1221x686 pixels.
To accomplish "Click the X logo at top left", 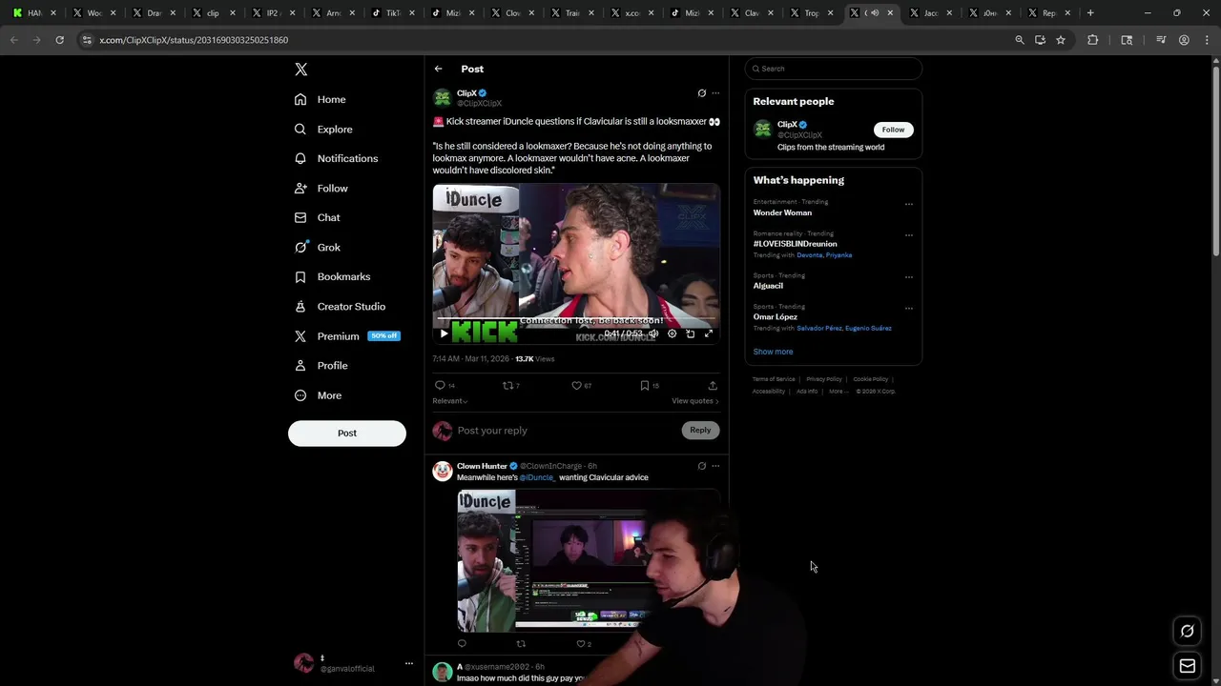I will point(300,70).
